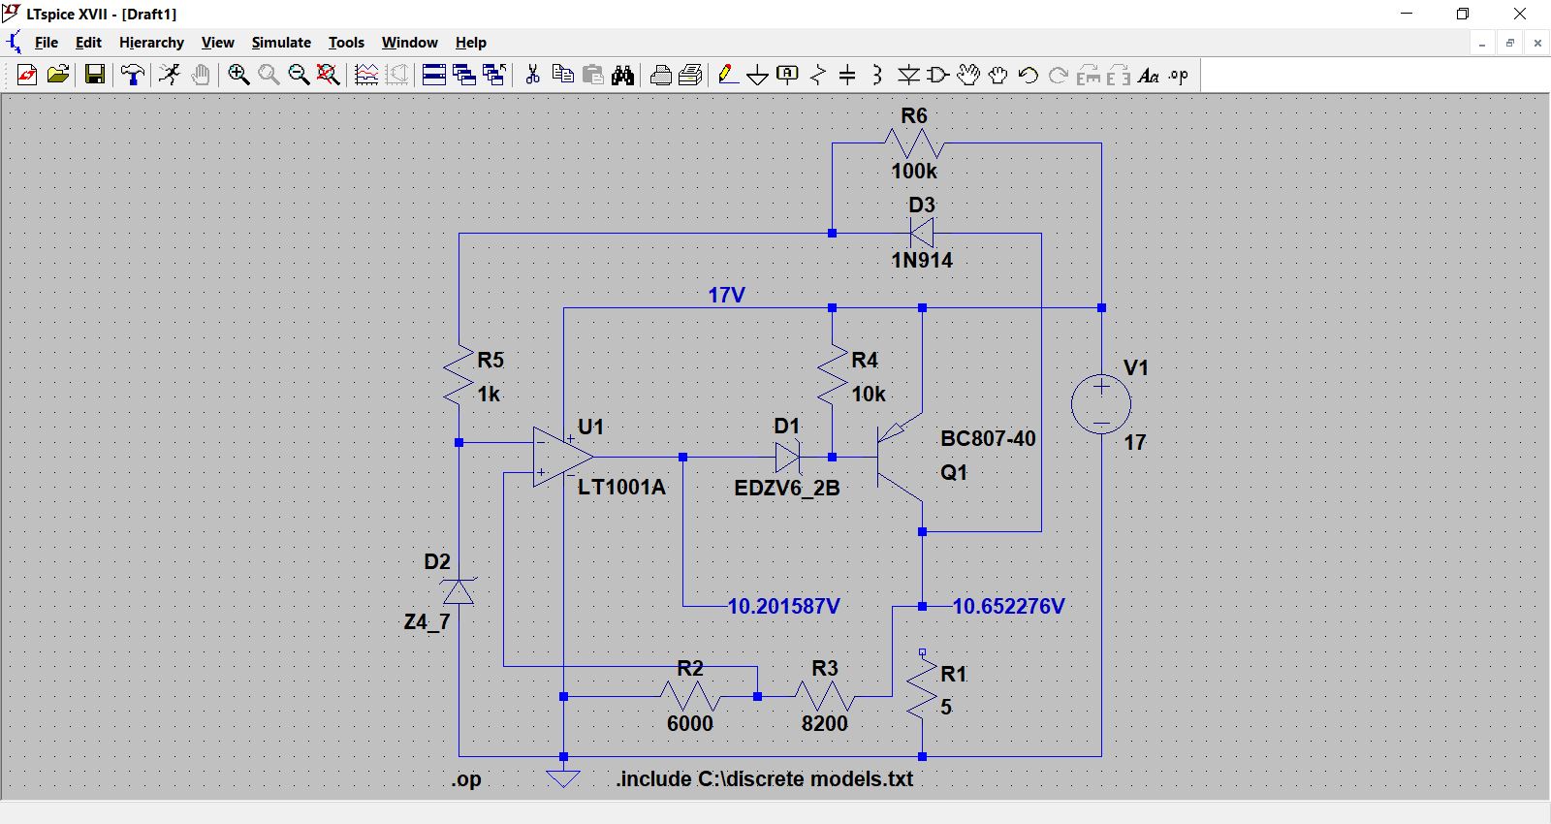The image size is (1551, 824).
Task: Tile windows with the first window-layout icon
Action: pyautogui.click(x=434, y=75)
